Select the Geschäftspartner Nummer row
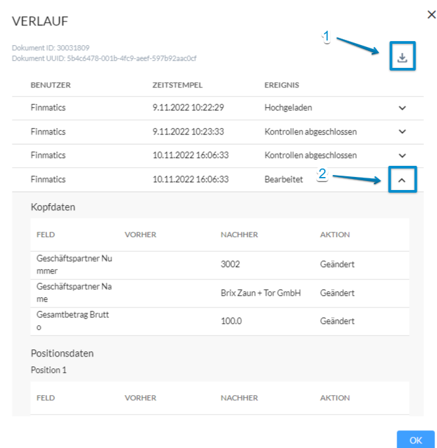This screenshot has width=437, height=448. [x=219, y=265]
